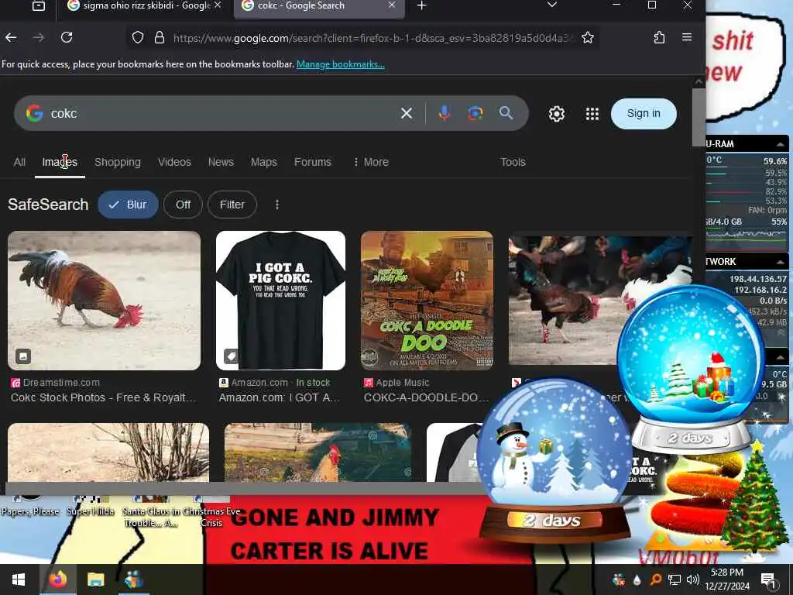
Task: Open the Firefox View icon in the tab bar
Action: click(x=39, y=5)
